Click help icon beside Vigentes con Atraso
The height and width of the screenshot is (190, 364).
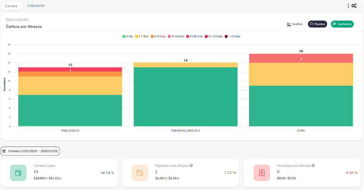[x=191, y=166]
